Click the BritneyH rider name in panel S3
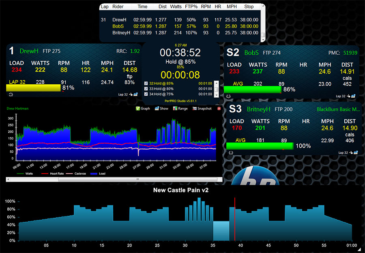Viewport: 365px width, 253px height. [259, 109]
